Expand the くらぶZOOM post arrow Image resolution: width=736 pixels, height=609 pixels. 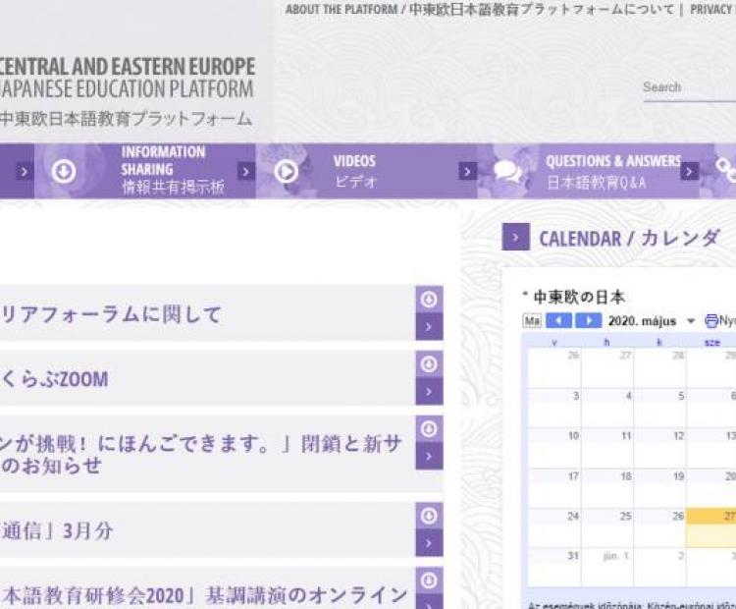[429, 392]
